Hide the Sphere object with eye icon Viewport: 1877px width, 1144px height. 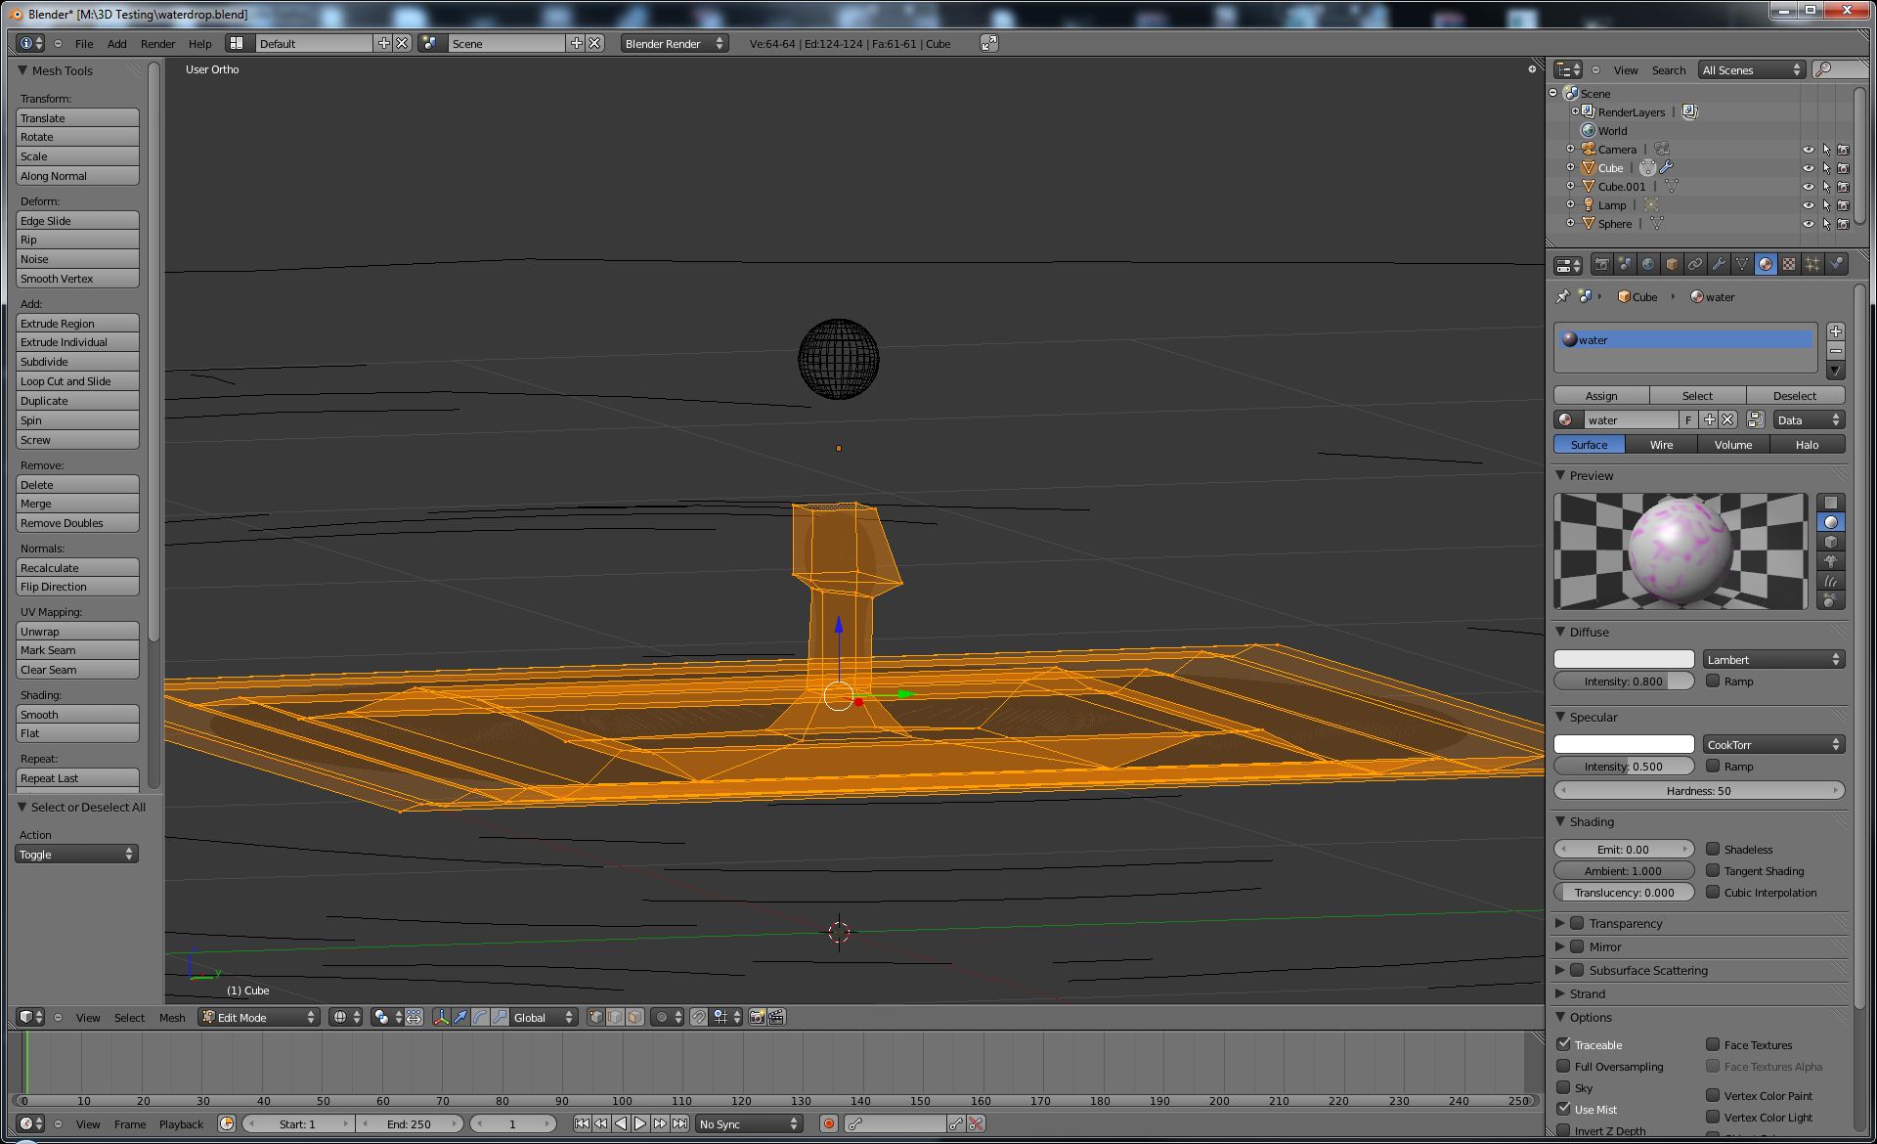click(1808, 224)
